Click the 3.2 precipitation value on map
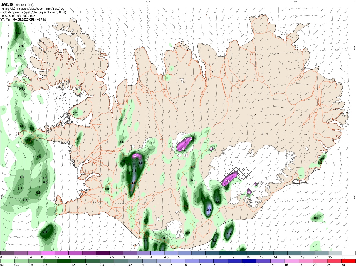356x267 pixels. click(214, 241)
